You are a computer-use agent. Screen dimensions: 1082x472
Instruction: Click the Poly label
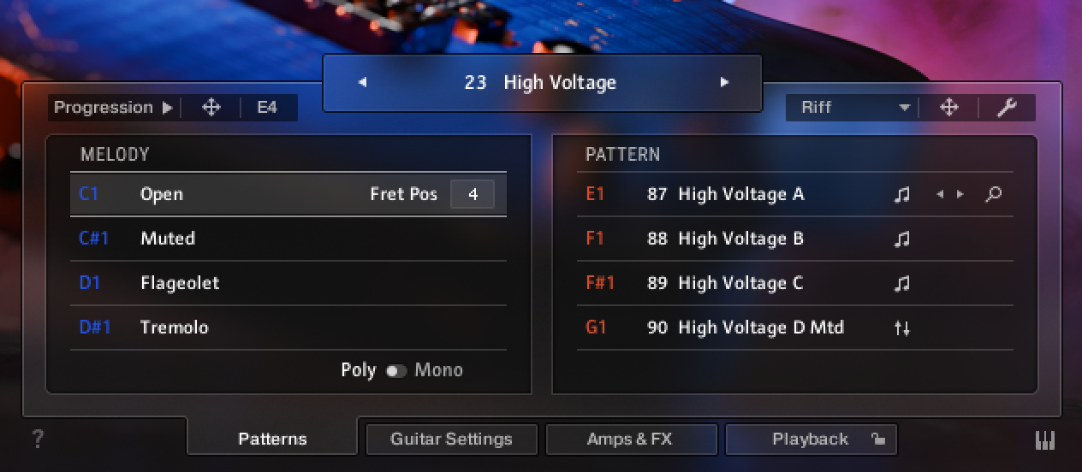point(359,370)
